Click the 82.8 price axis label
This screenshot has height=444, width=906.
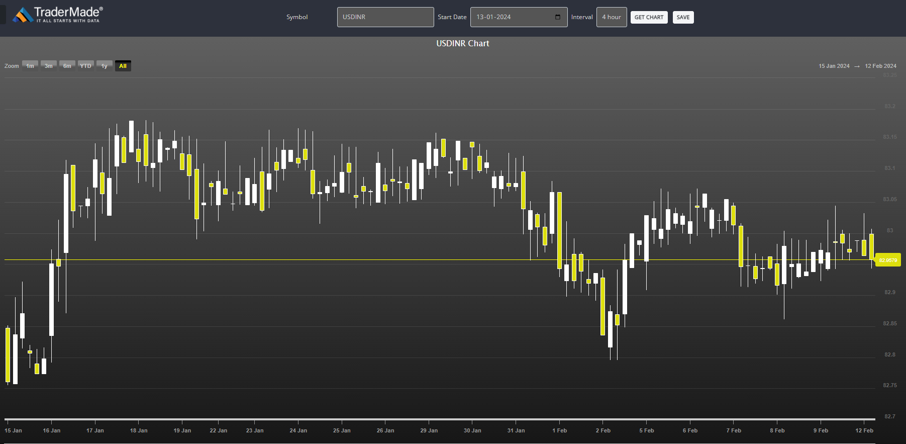(x=890, y=354)
